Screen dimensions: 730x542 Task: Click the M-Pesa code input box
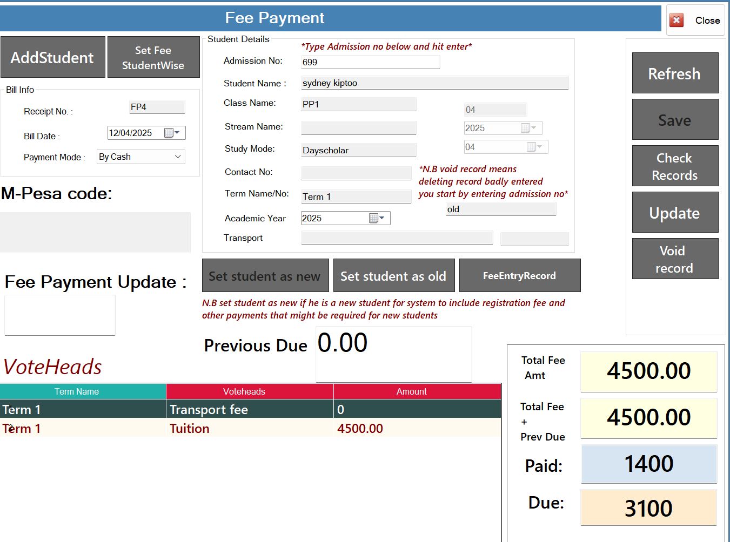coord(95,232)
